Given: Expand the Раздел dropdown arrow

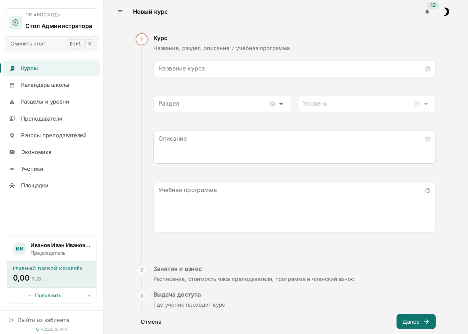Looking at the screenshot, I should point(281,104).
